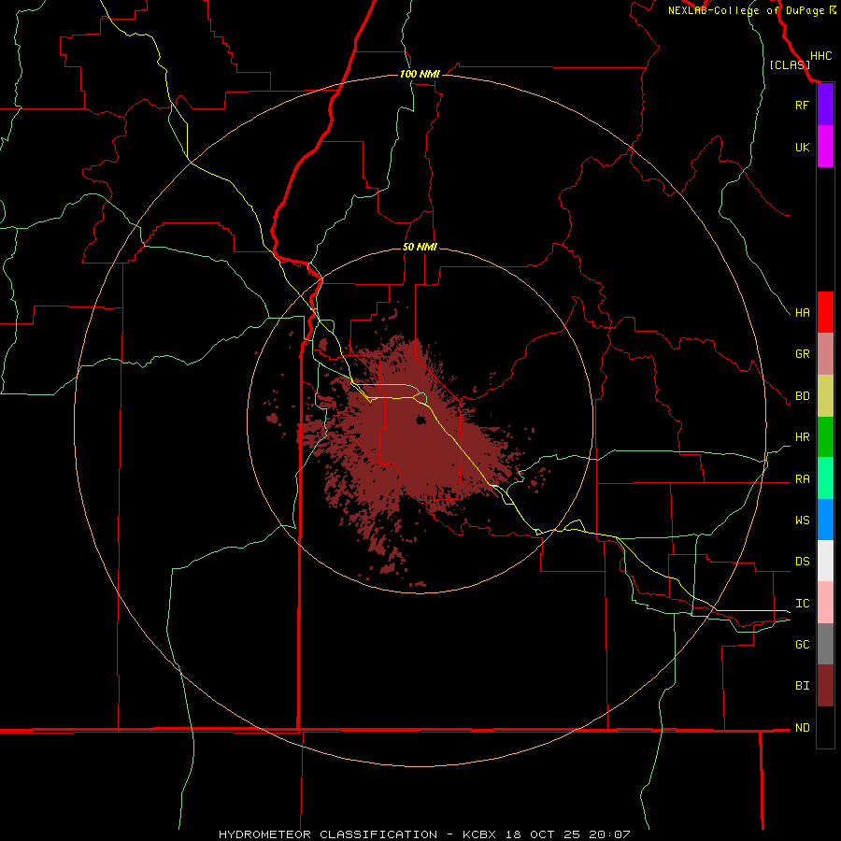The height and width of the screenshot is (841, 841).
Task: Click the black radar site dot at center
Action: (420, 420)
